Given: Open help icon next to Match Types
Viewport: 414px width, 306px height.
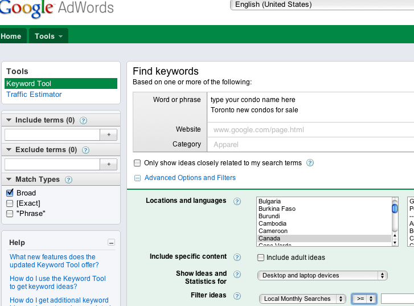Looking at the screenshot, I should tap(69, 179).
